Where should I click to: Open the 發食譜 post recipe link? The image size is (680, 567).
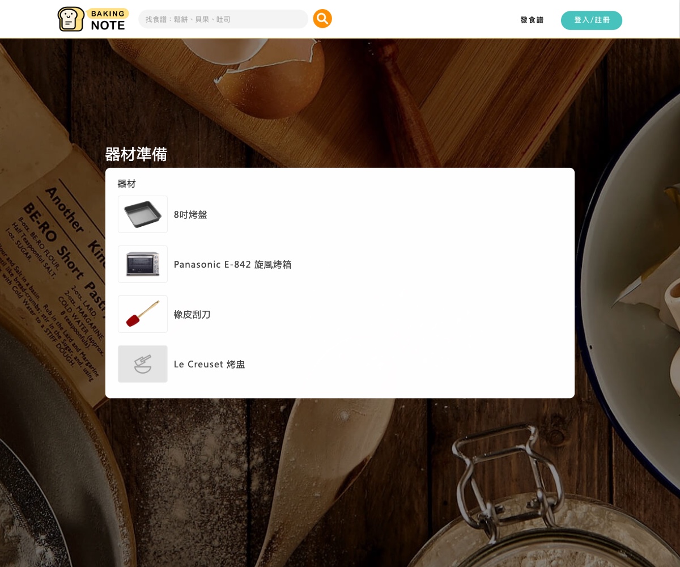click(532, 20)
